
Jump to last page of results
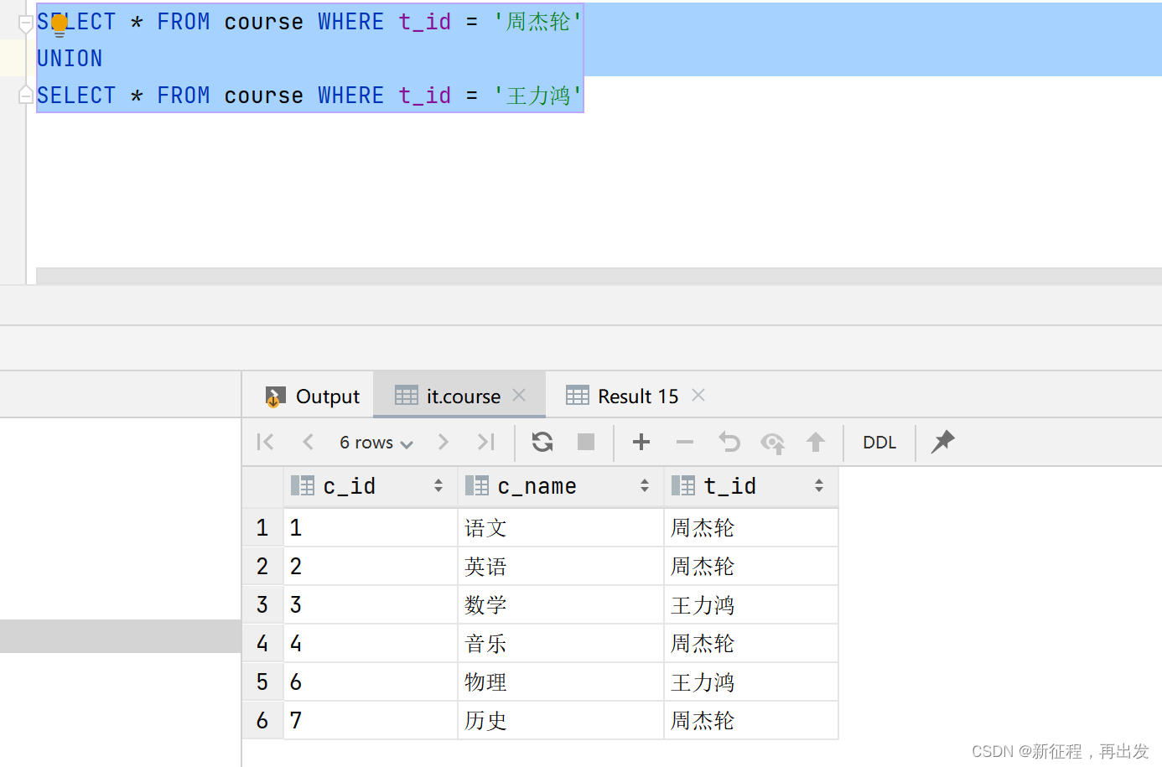click(x=486, y=442)
